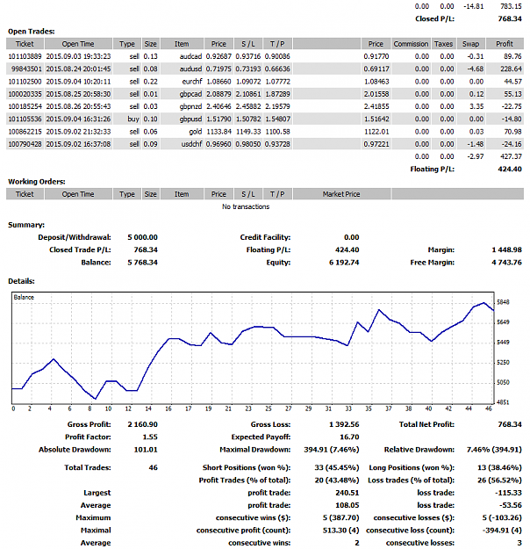Click the Open Trades Swap column header
Viewport: 530px width, 549px height.
point(471,44)
